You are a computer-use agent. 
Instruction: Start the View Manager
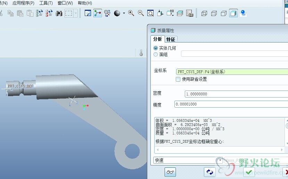pyautogui.click(x=190, y=13)
